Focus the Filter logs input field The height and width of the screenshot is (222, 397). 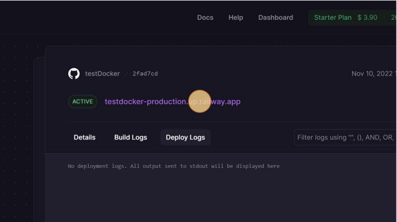click(x=346, y=137)
